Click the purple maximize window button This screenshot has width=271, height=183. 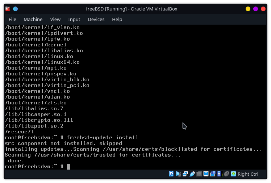[x=256, y=9]
